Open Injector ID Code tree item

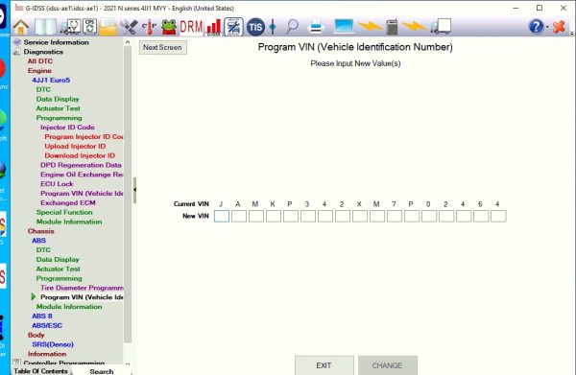(67, 128)
